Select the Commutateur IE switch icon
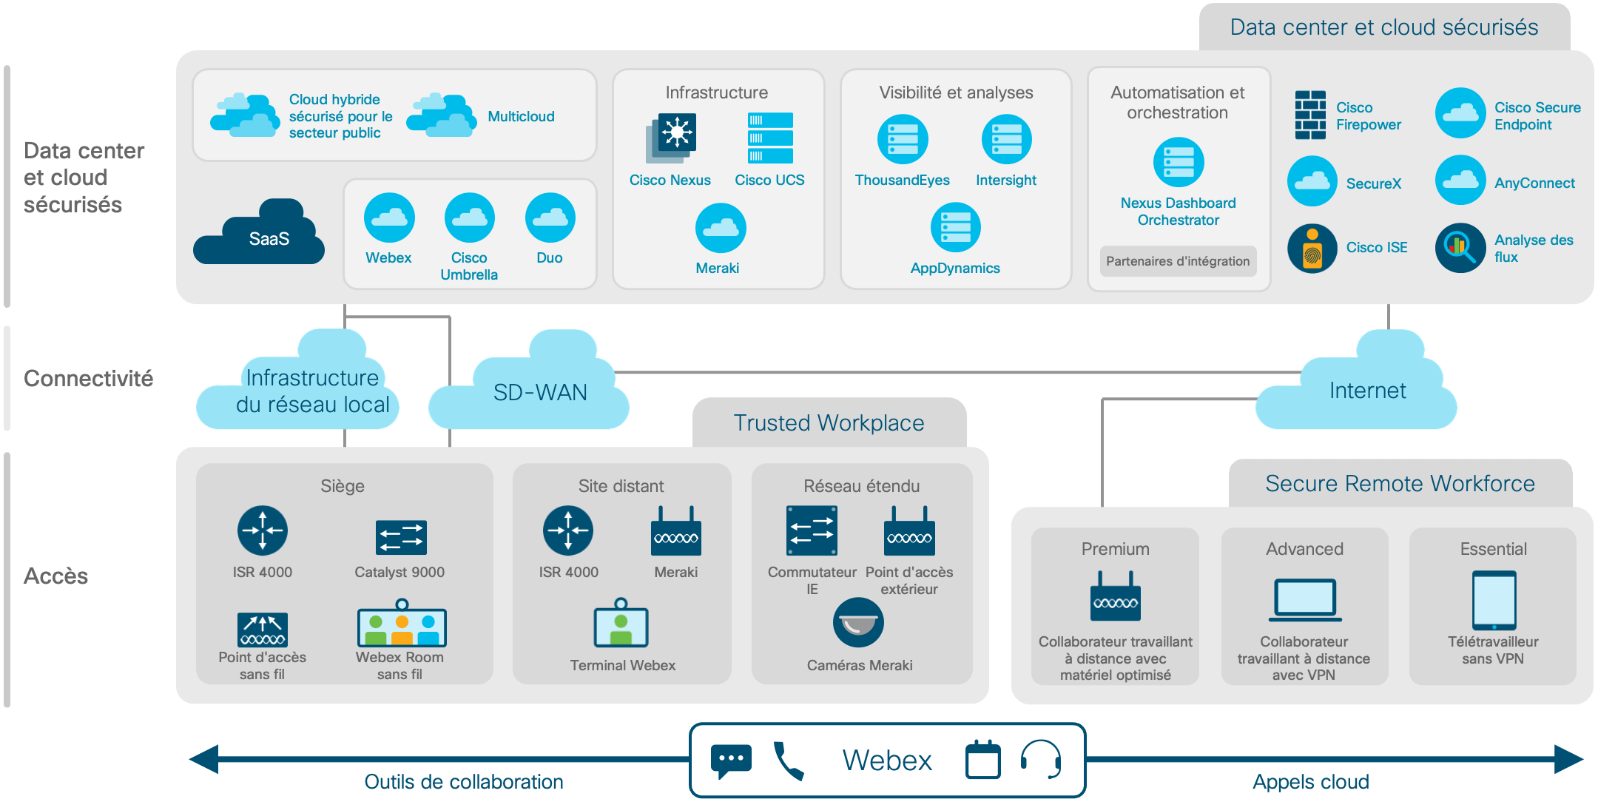The image size is (1598, 799). pos(812,530)
